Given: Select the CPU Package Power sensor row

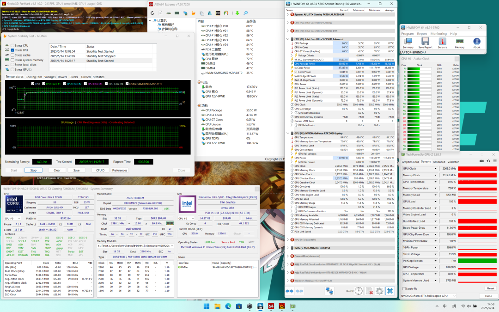Looking at the screenshot, I should pos(343,64).
